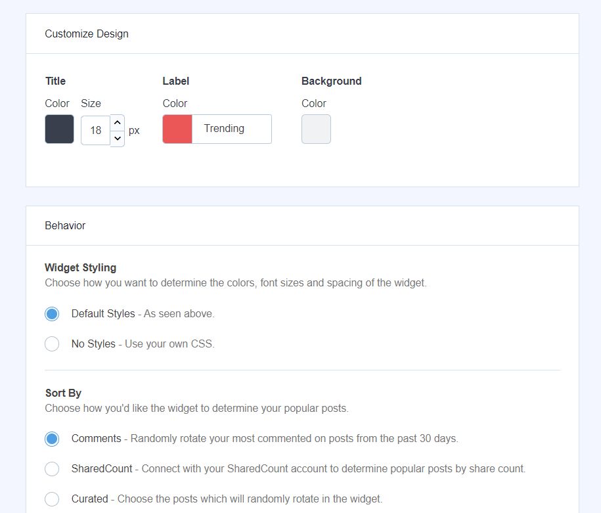Click the Behavior panel header
The image size is (601, 513).
(65, 225)
